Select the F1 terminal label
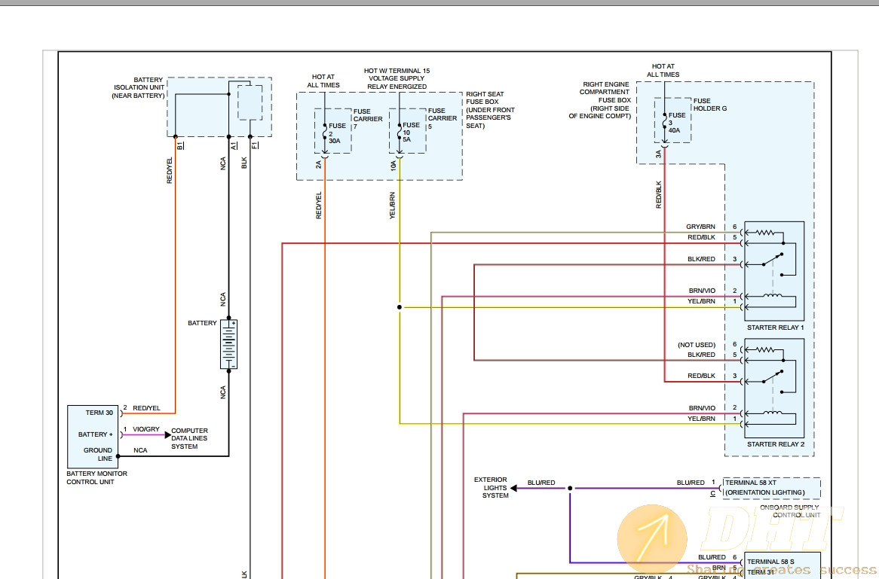 (255, 145)
